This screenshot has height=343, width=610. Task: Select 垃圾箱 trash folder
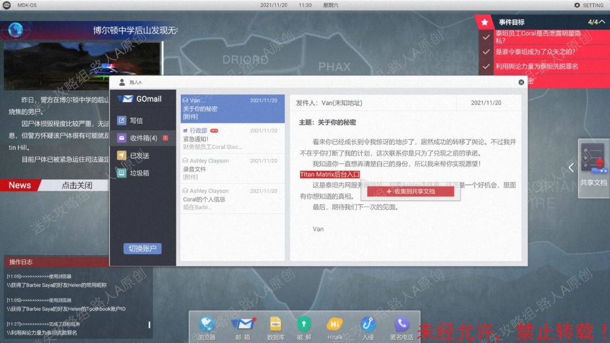(143, 173)
